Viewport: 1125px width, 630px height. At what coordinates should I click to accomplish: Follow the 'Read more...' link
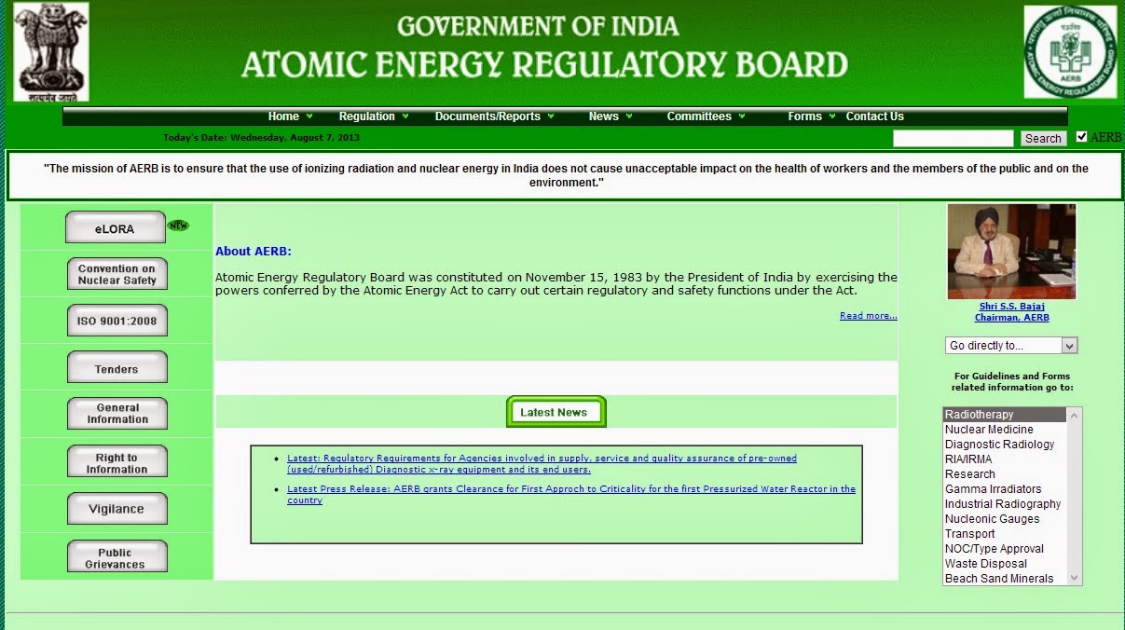point(868,316)
